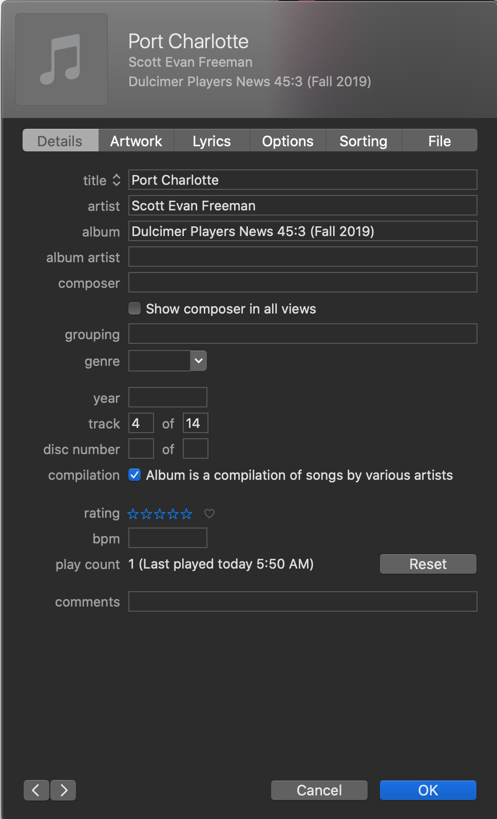Viewport: 497px width, 819px height.
Task: View the Options tab
Action: tap(288, 141)
